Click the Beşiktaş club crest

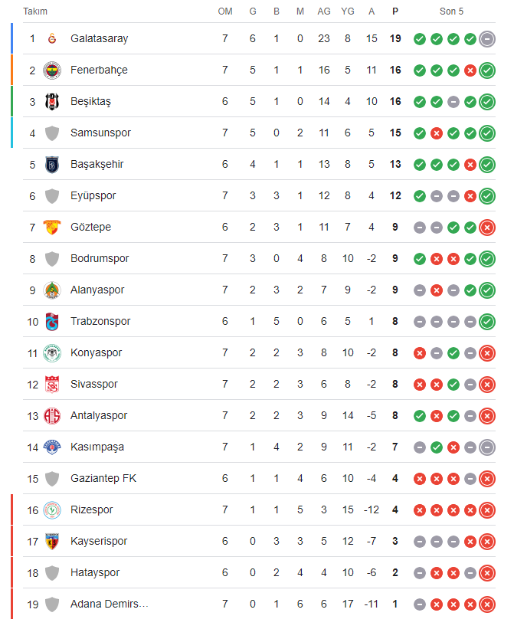point(52,101)
